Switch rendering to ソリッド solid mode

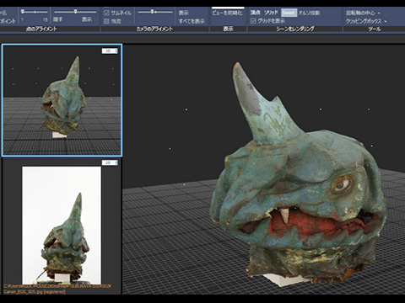271,13
